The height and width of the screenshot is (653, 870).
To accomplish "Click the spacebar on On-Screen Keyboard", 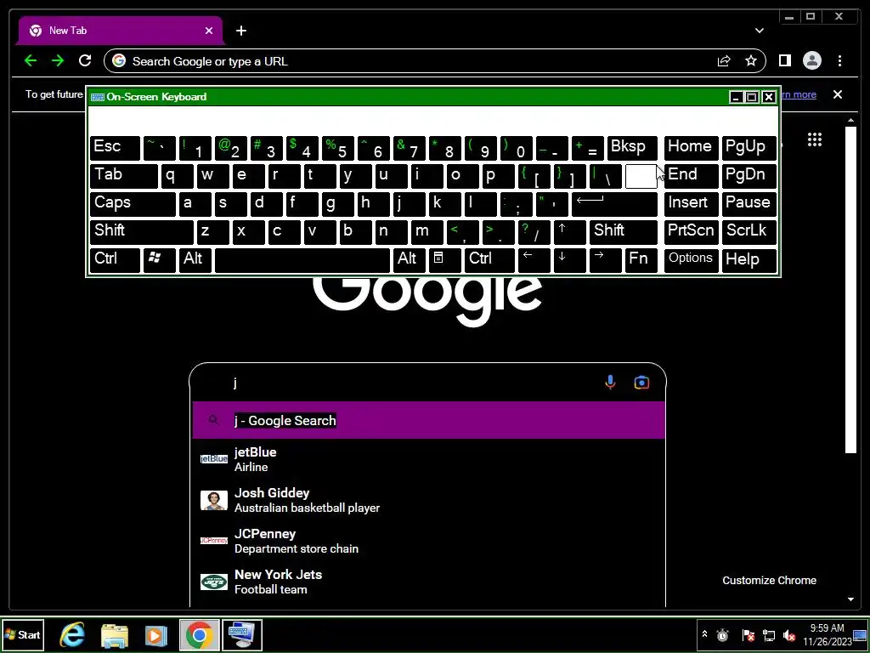I will (x=302, y=259).
